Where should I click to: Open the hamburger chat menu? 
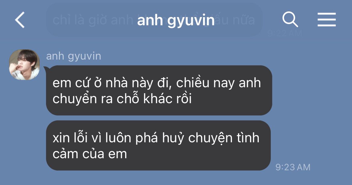tap(327, 20)
